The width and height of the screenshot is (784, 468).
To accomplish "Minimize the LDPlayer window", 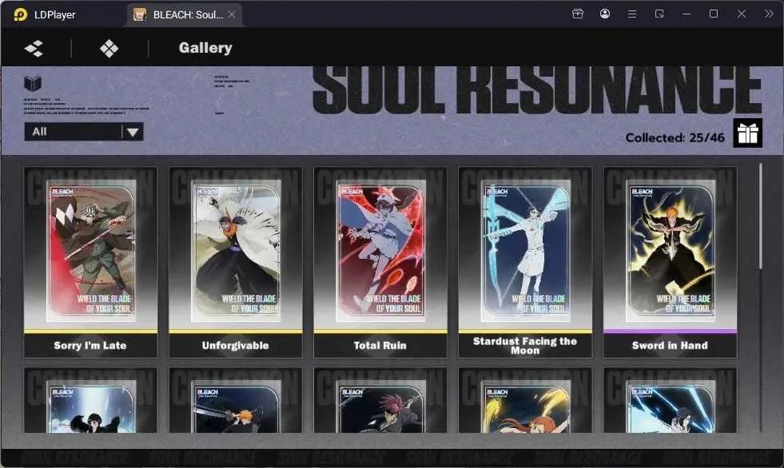I will point(686,14).
